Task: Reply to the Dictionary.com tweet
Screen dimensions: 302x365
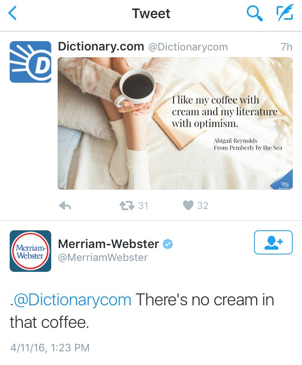Action: point(65,206)
